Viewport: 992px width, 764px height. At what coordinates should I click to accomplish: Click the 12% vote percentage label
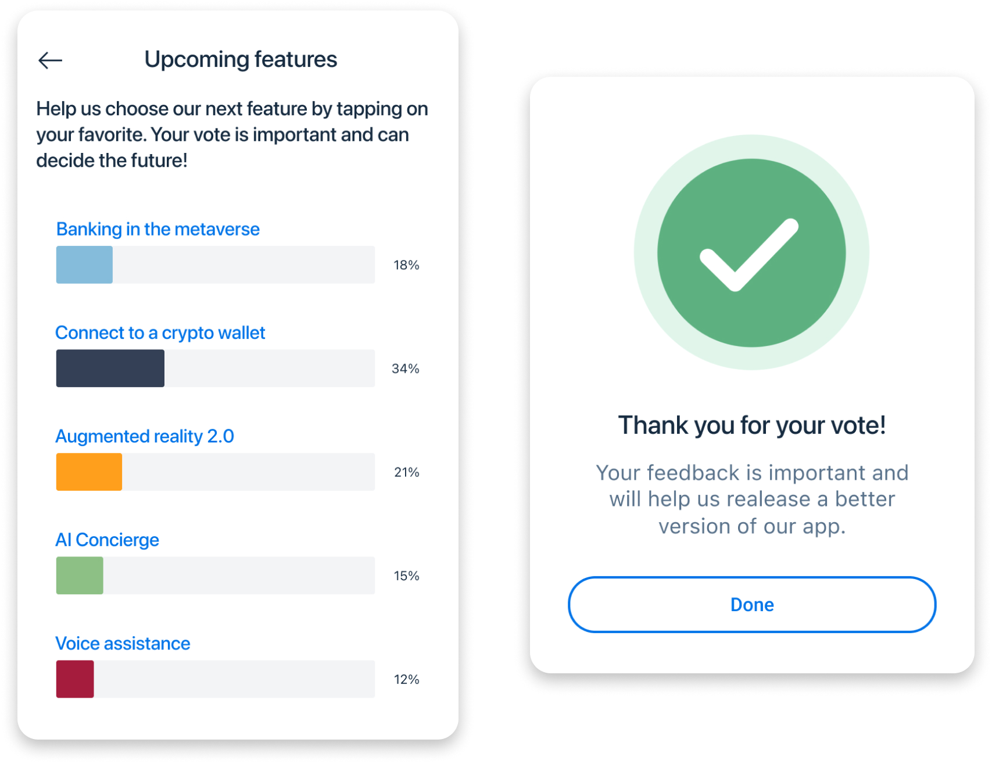[x=406, y=679]
